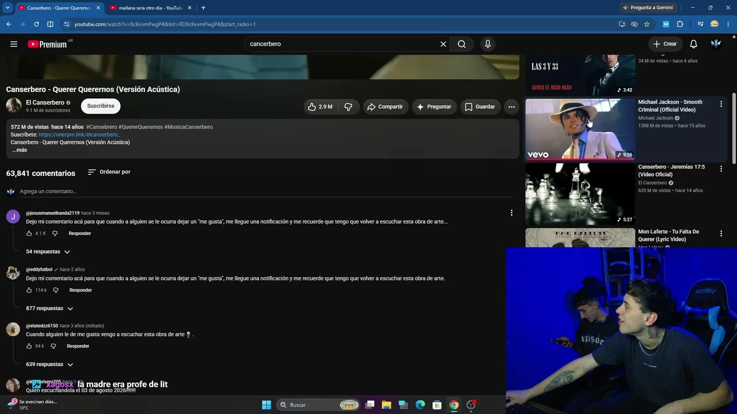Open the Ordenar por sort menu
The height and width of the screenshot is (414, 737).
pyautogui.click(x=109, y=172)
